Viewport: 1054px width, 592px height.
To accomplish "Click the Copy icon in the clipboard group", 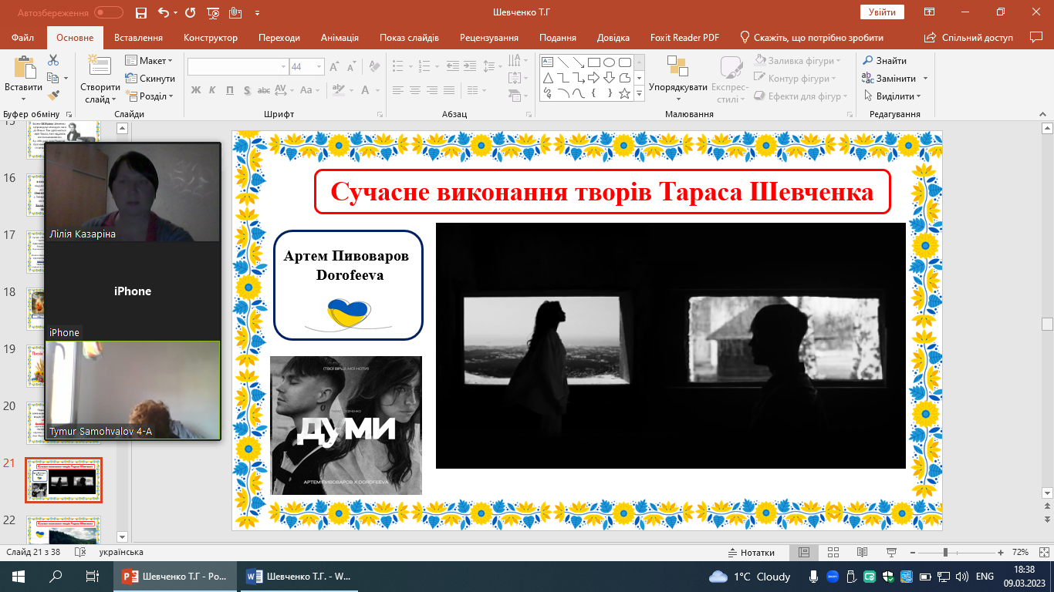I will tap(52, 78).
